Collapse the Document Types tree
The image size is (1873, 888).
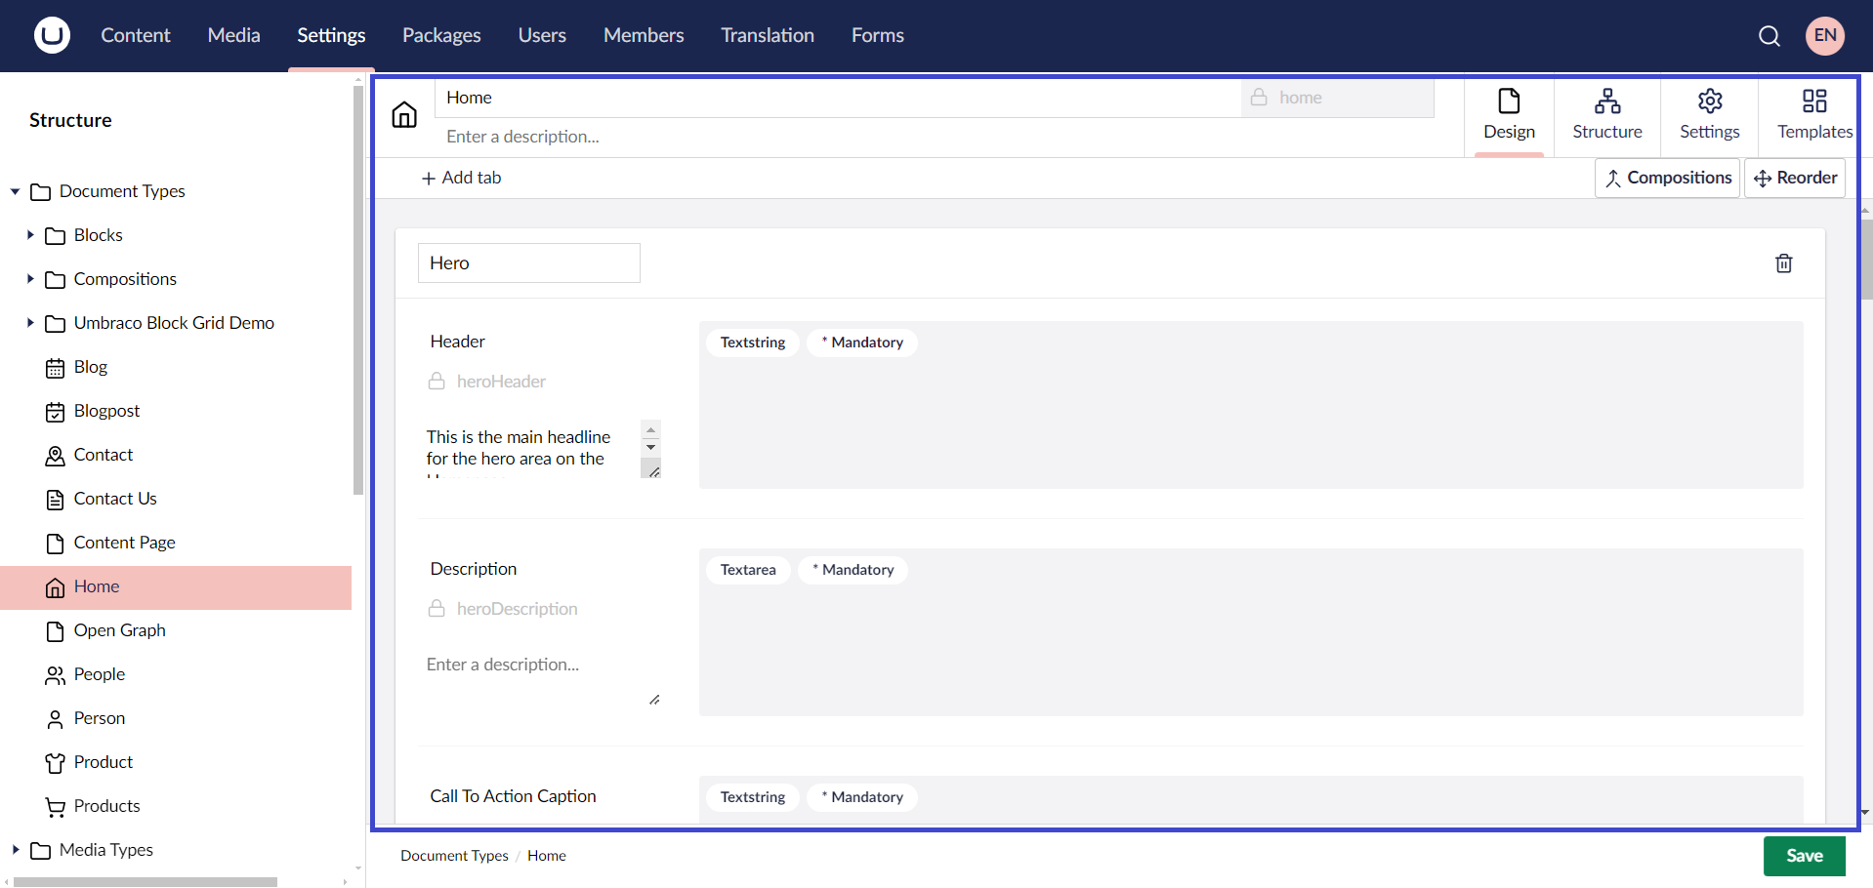(x=14, y=191)
